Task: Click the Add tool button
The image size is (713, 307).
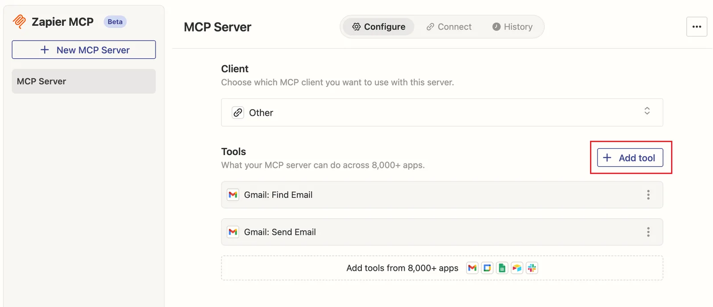Action: point(630,158)
